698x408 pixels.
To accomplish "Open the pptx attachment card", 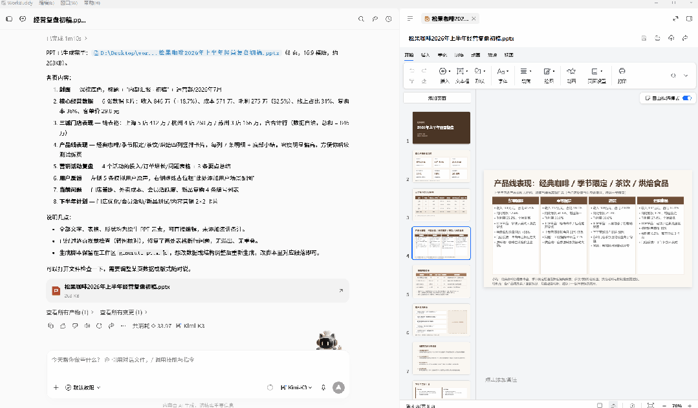I will pyautogui.click(x=198, y=290).
